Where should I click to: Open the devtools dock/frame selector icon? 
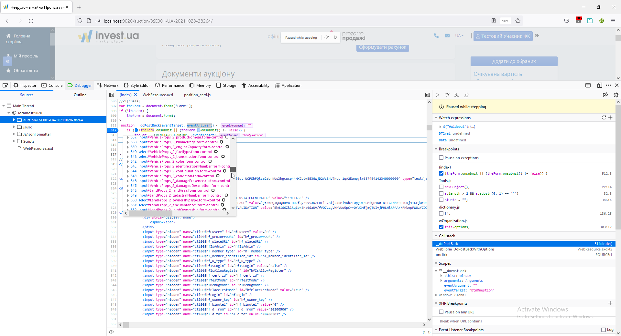click(588, 86)
